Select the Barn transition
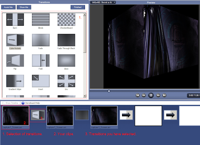 [x=15, y=20]
